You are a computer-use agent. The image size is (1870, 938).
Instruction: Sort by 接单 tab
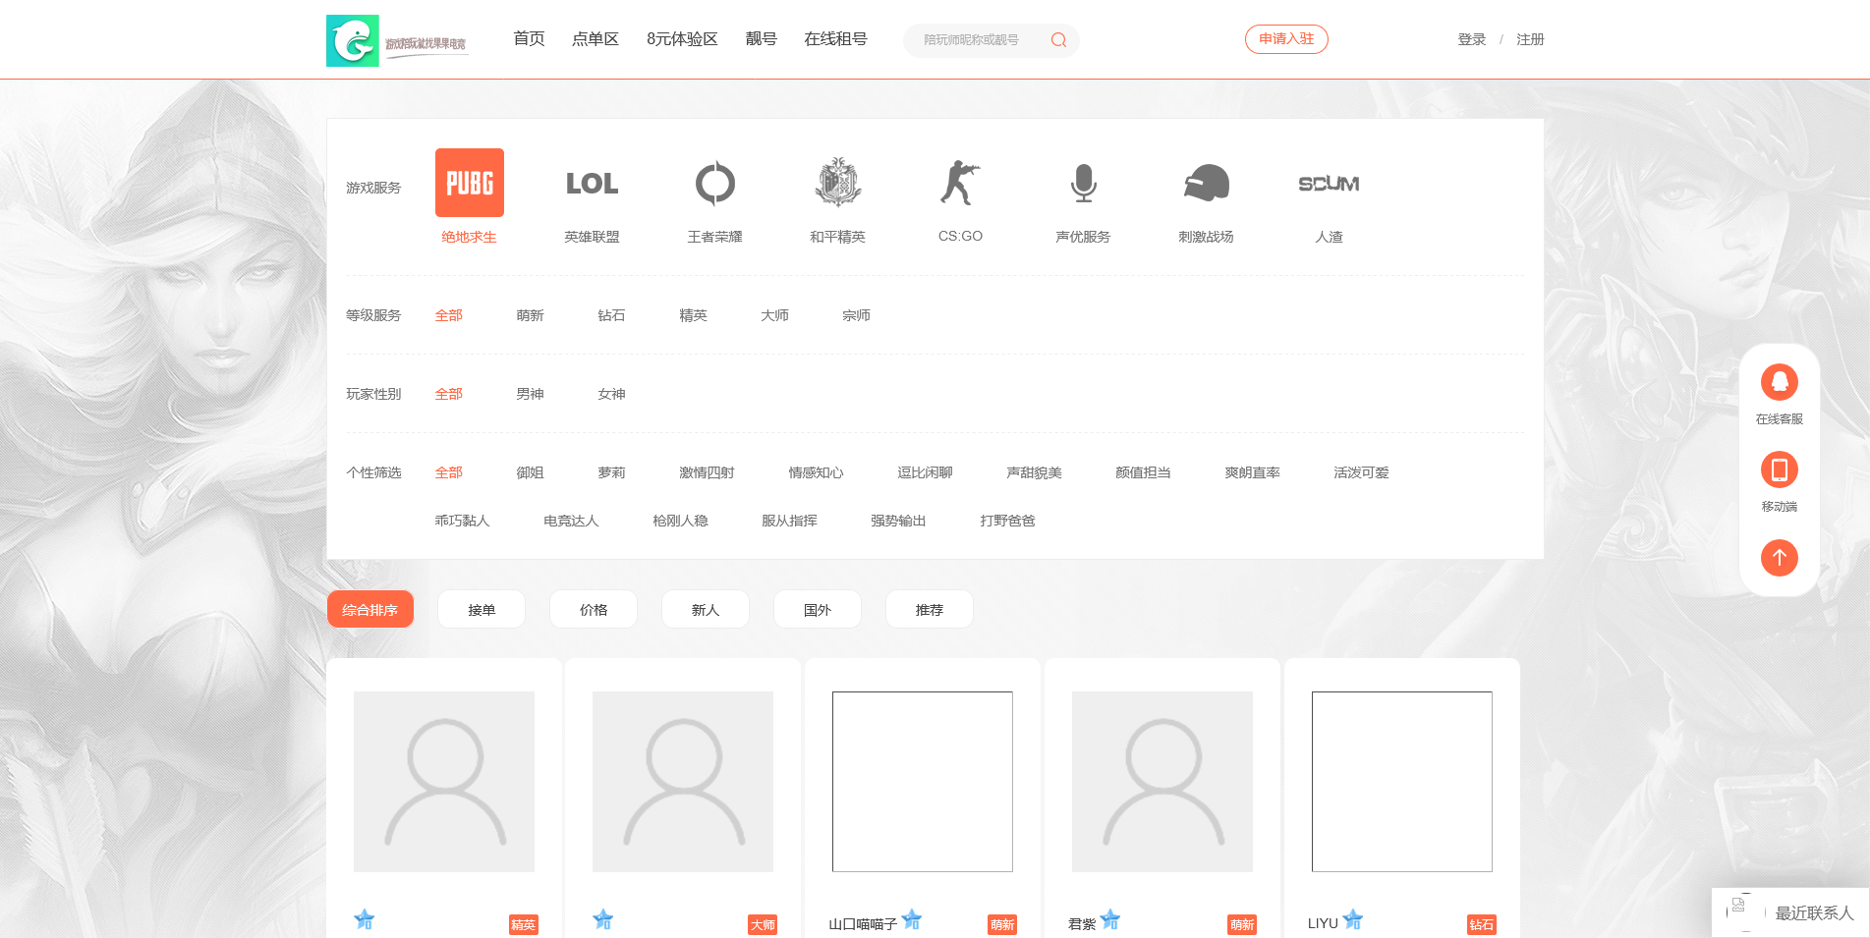coord(482,609)
